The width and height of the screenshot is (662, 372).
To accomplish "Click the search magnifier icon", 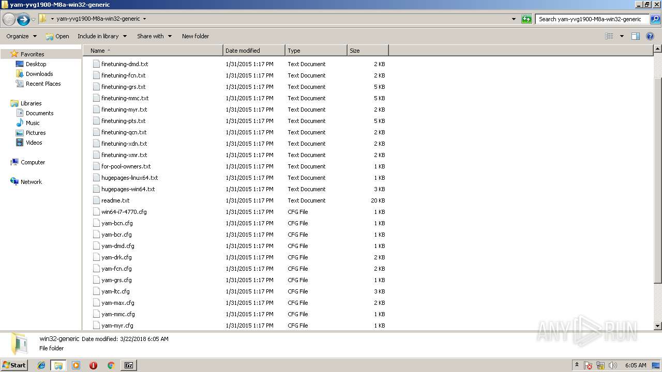I will click(x=655, y=19).
